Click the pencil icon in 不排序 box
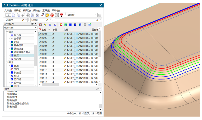Viewport: 202px width, 120px height. [x=23, y=20]
